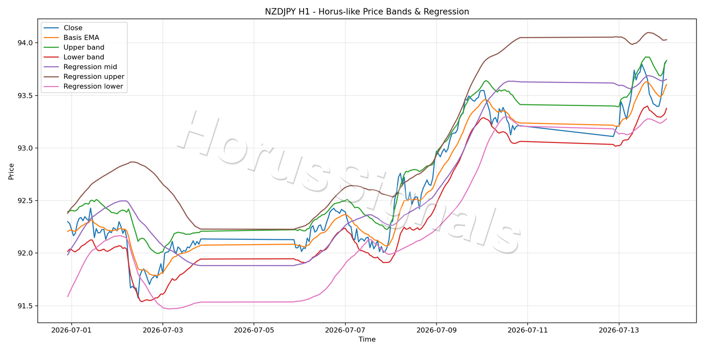Viewport: 704px width, 352px height.
Task: Click the 91.5 y-axis tick label
Action: 26,306
